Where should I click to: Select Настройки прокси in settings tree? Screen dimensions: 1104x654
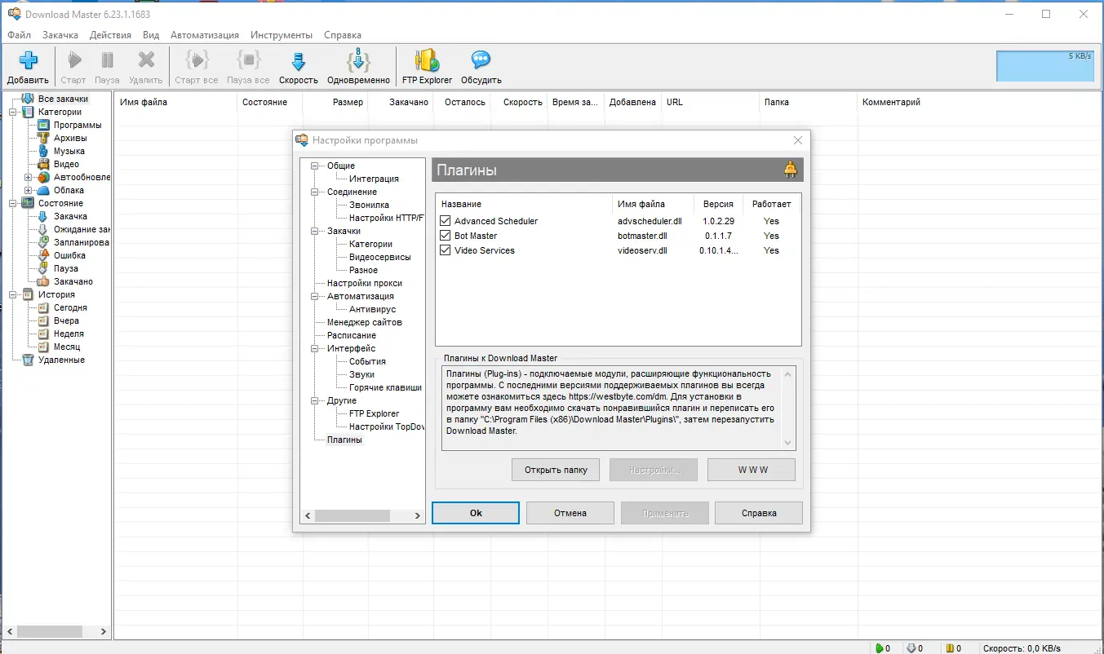(x=365, y=283)
